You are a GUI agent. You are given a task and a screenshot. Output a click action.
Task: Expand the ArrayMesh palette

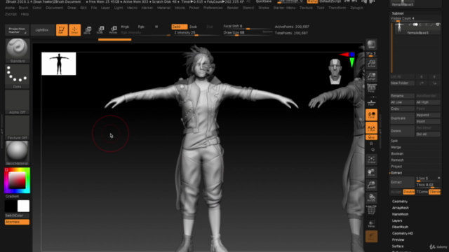point(401,208)
